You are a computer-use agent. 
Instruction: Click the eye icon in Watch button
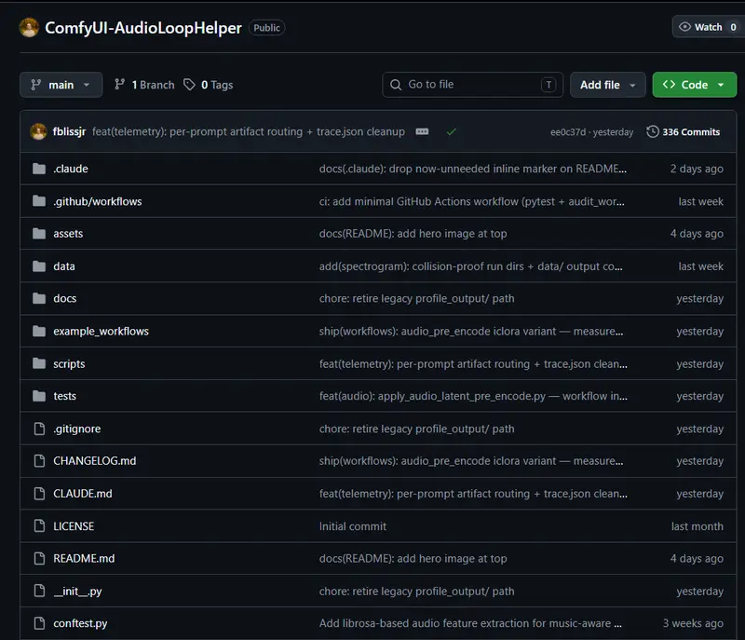[684, 27]
